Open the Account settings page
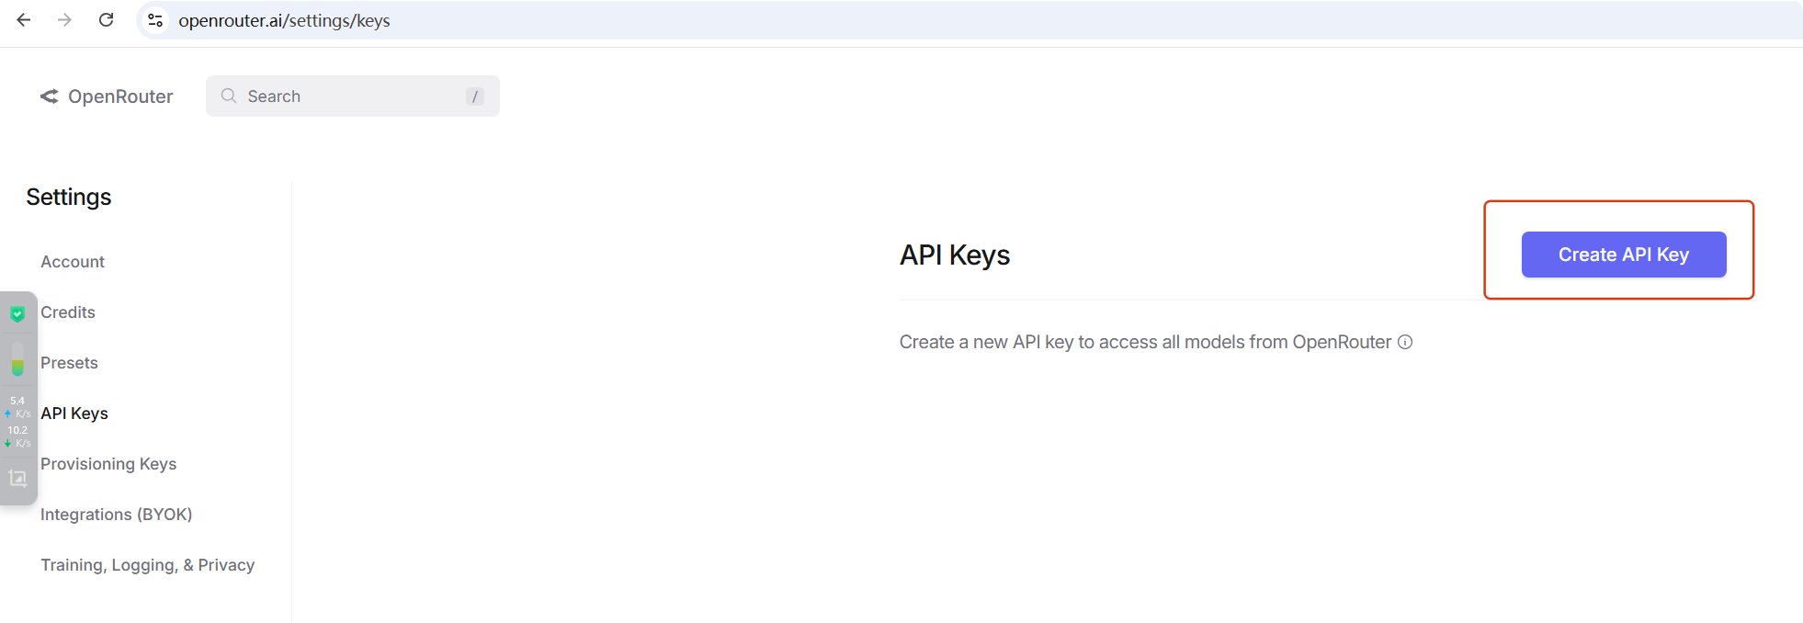 (x=73, y=262)
